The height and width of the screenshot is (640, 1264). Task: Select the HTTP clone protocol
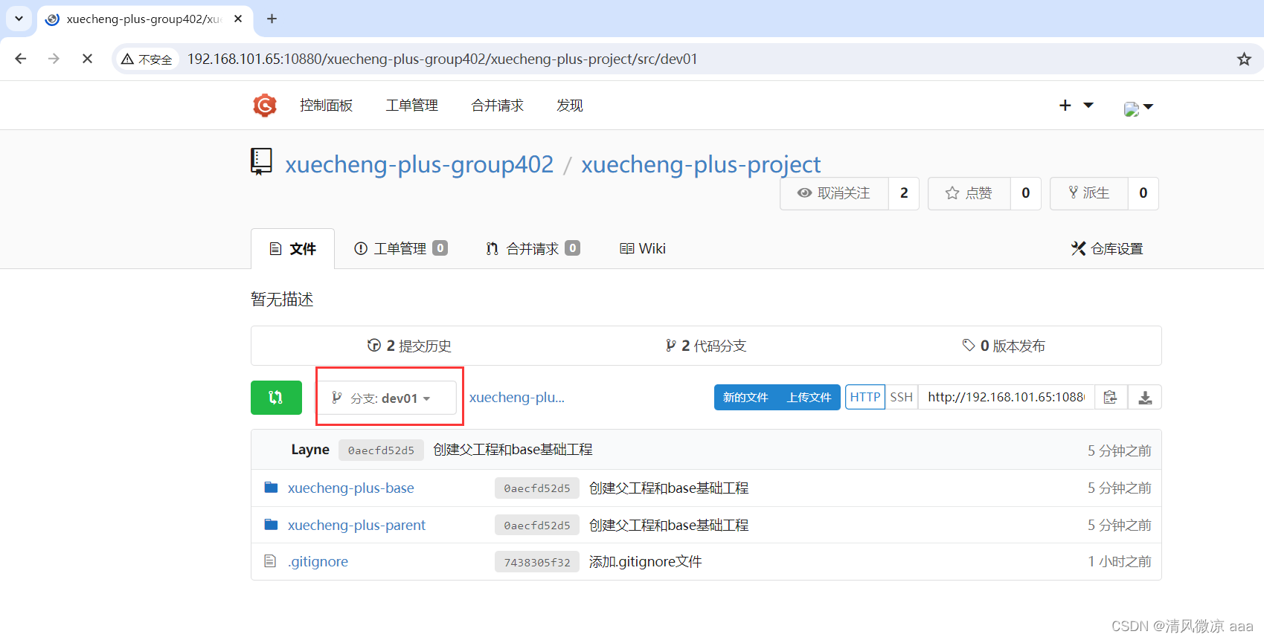pyautogui.click(x=865, y=397)
